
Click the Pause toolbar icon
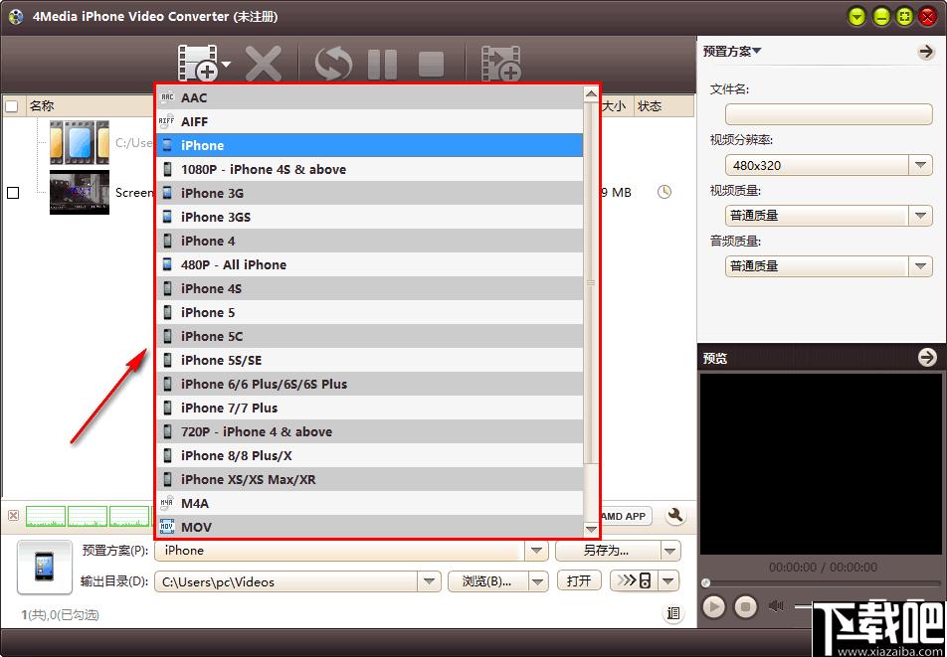(x=382, y=64)
